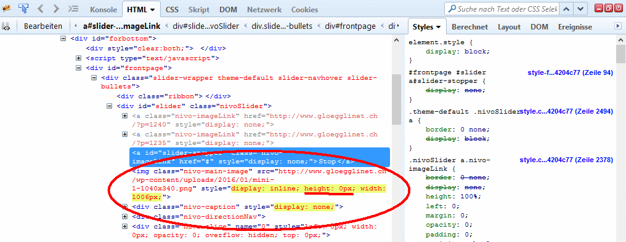Switch to the CSS tab

[172, 10]
